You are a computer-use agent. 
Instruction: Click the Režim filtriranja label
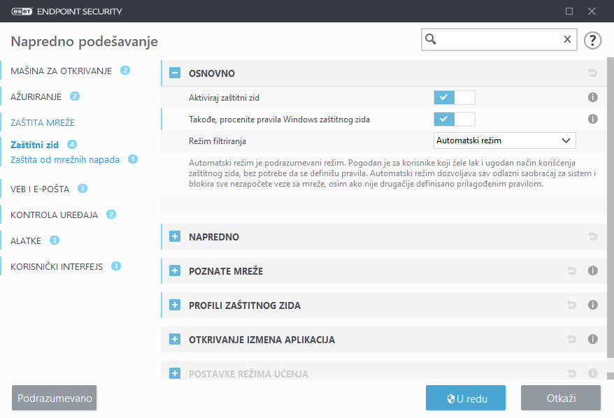[217, 141]
